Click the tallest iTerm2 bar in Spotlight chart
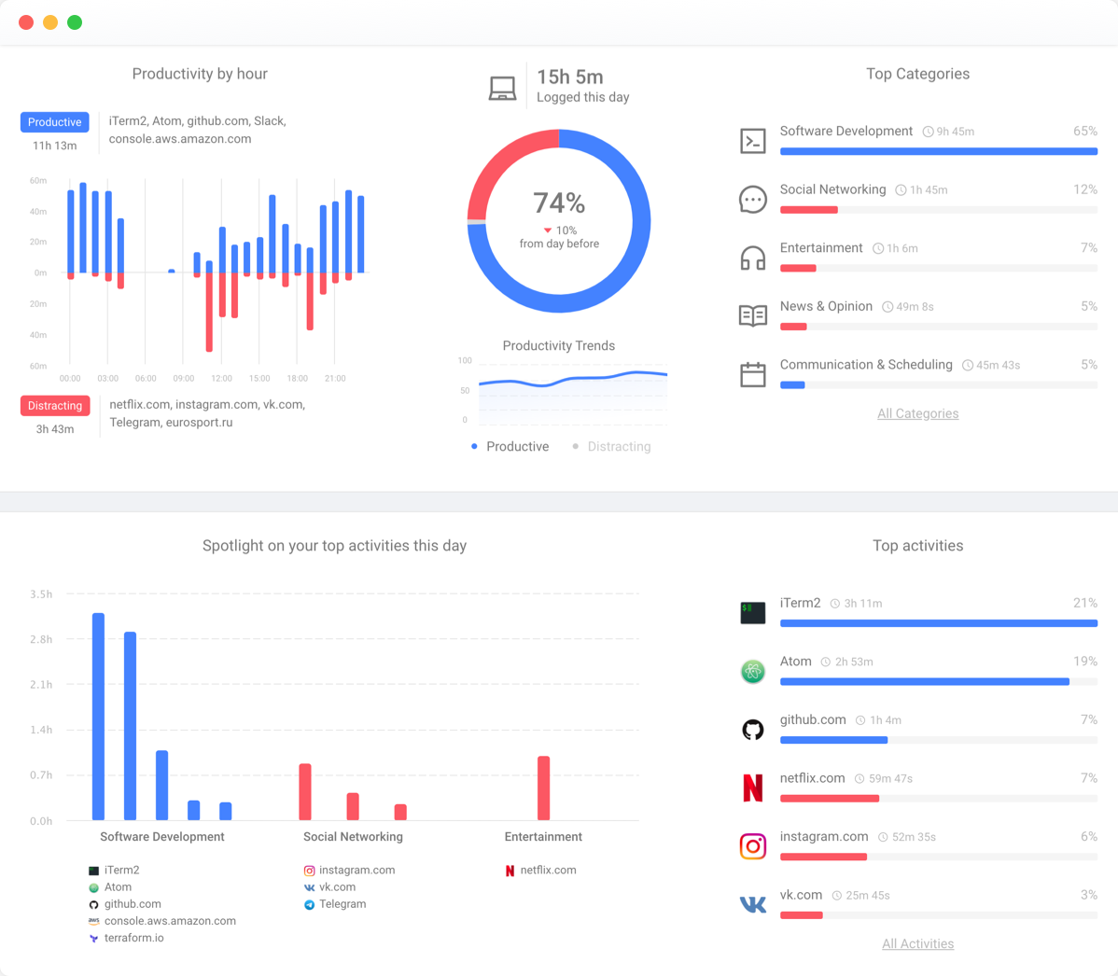 [x=98, y=717]
